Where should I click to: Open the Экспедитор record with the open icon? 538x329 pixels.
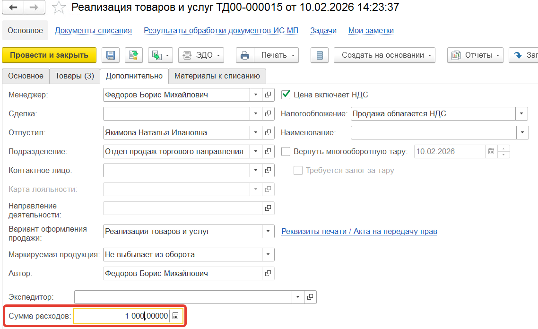point(310,297)
